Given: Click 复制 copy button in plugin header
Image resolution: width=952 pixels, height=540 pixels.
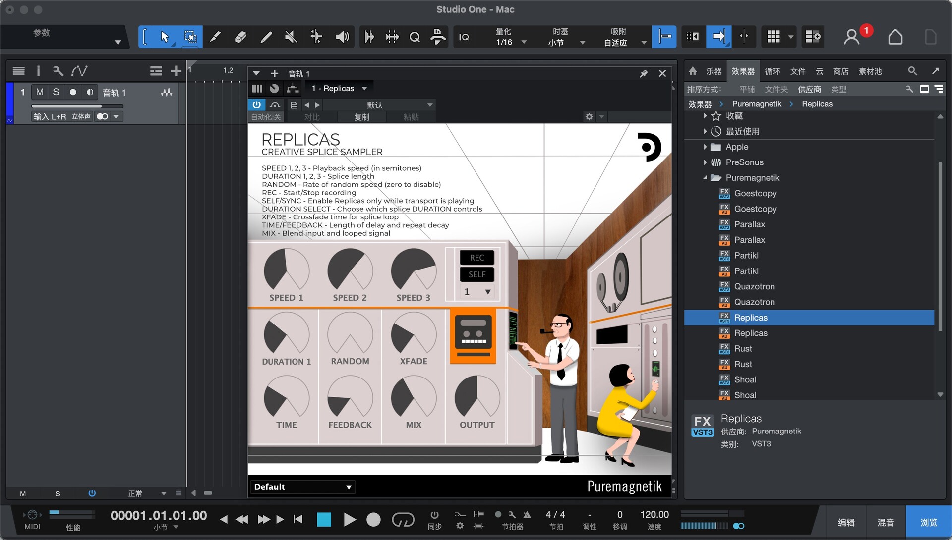Looking at the screenshot, I should pos(361,117).
